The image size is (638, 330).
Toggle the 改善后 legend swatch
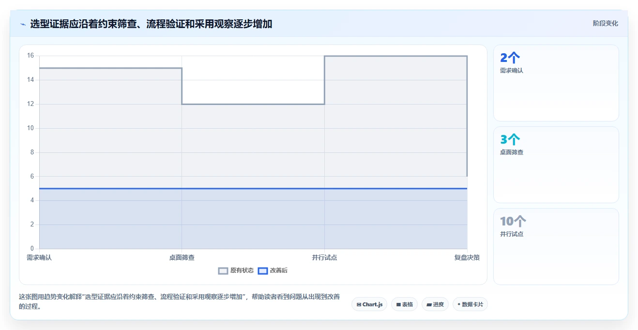tap(263, 270)
